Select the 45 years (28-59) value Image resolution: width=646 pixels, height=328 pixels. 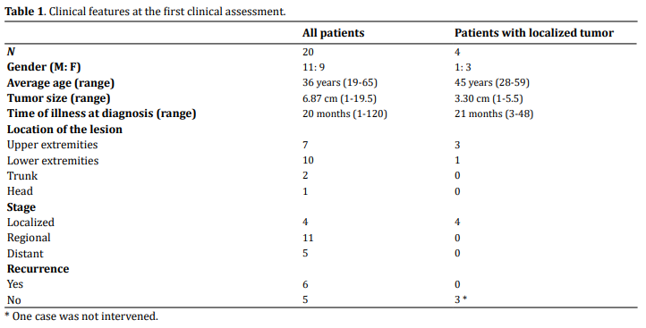[x=492, y=83]
